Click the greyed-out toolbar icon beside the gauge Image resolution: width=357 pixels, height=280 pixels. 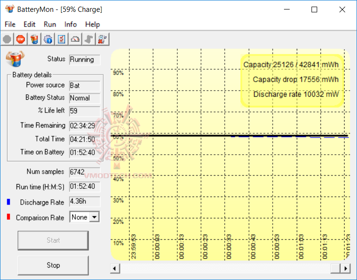[89, 39]
